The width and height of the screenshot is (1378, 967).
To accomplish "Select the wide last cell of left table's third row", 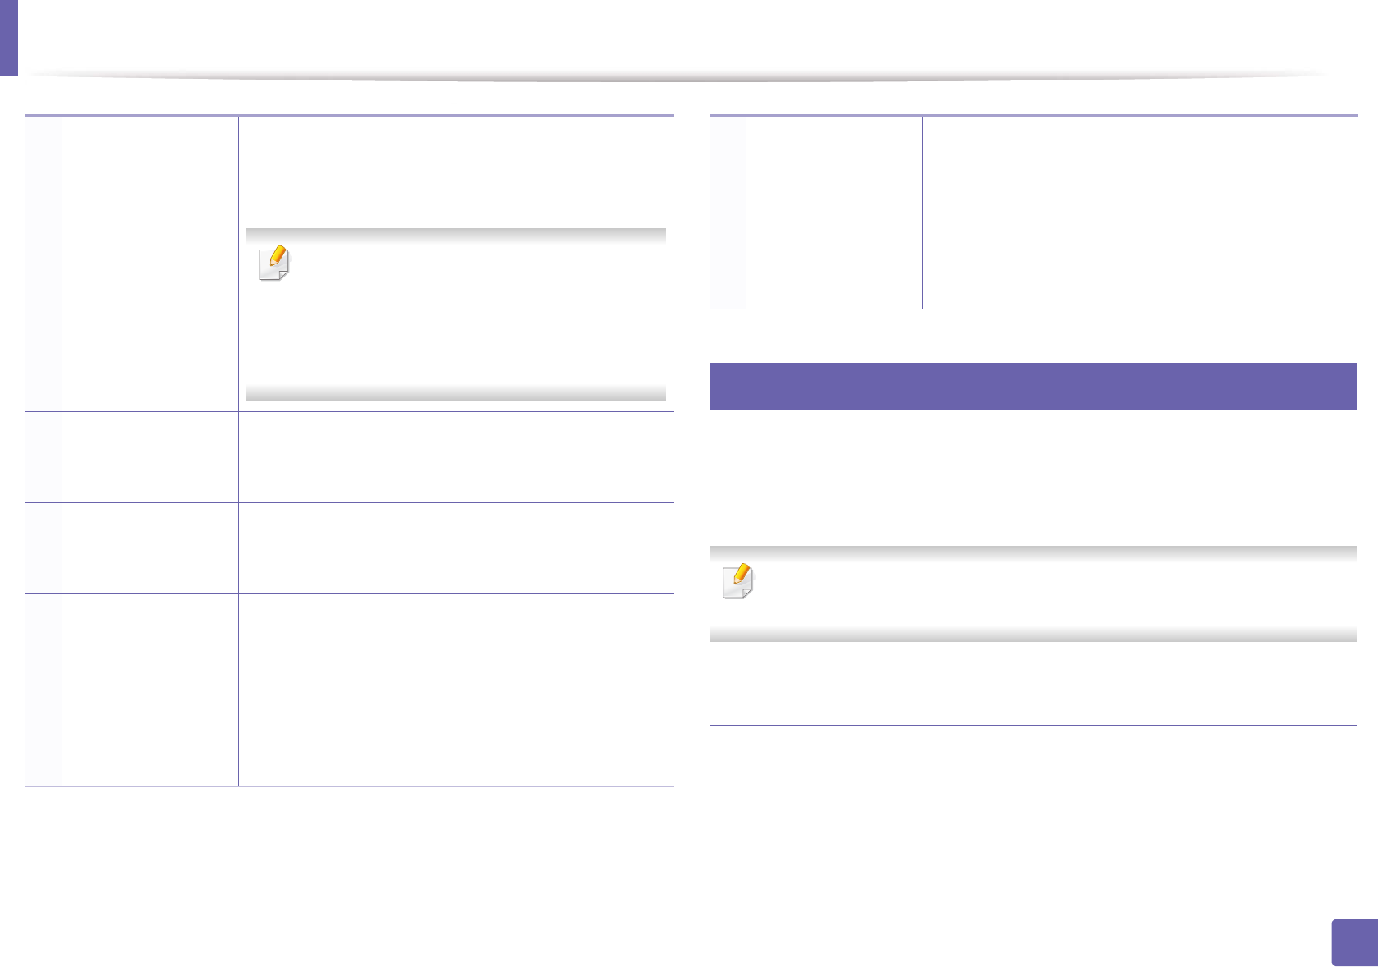I will click(456, 548).
